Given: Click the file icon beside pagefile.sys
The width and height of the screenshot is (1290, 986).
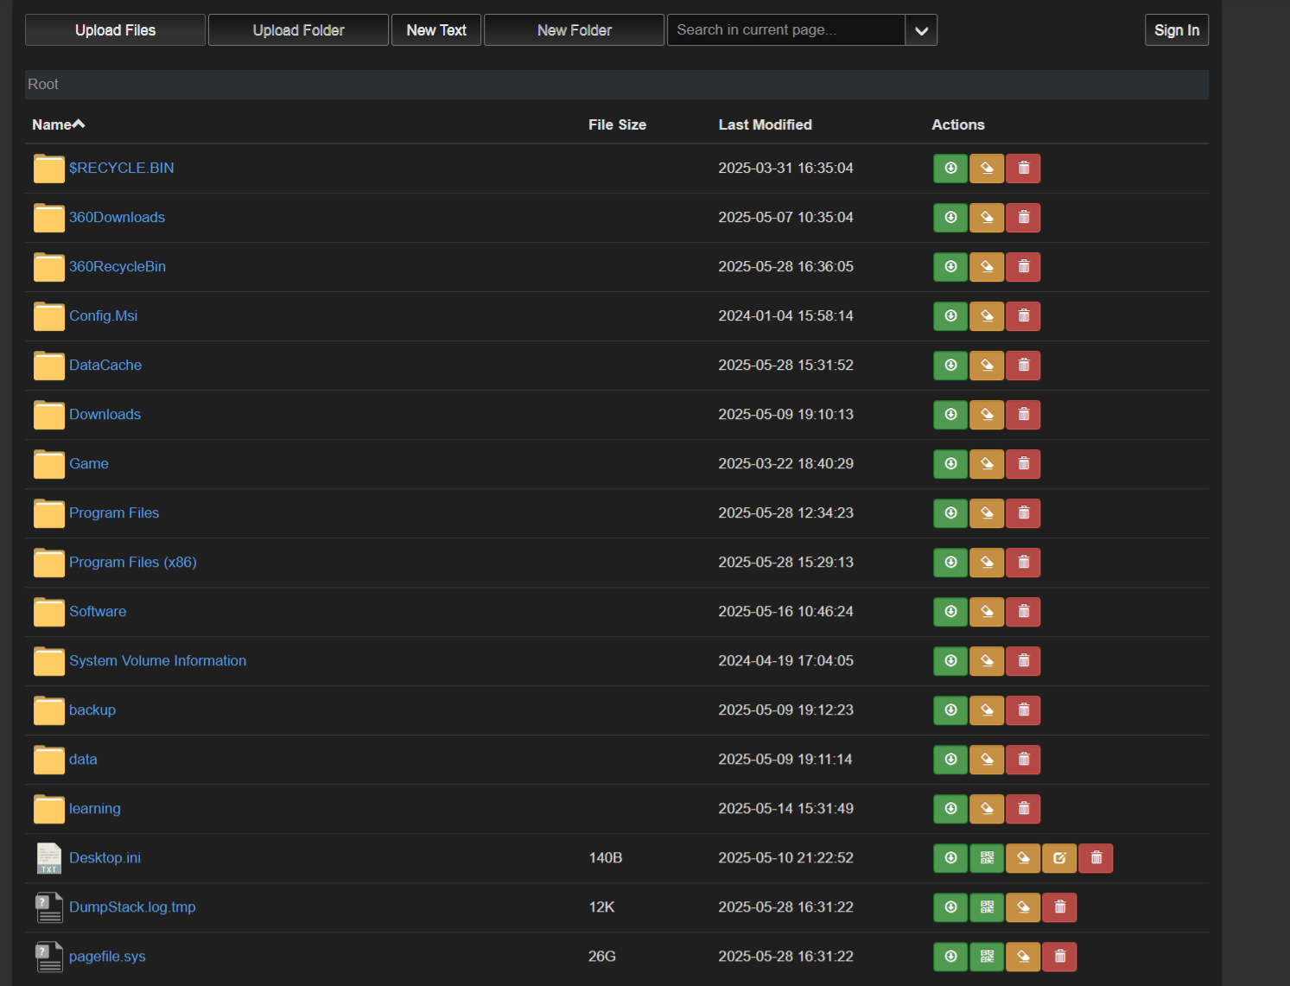Looking at the screenshot, I should tap(49, 957).
